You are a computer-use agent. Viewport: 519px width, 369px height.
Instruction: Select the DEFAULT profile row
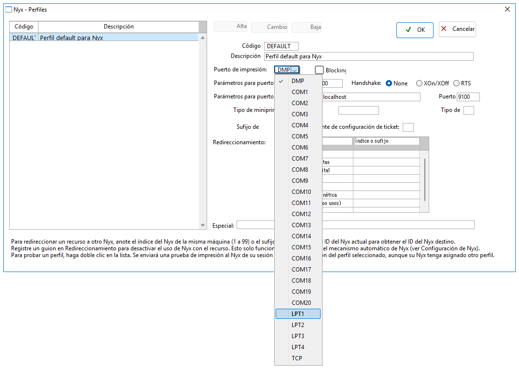(104, 38)
